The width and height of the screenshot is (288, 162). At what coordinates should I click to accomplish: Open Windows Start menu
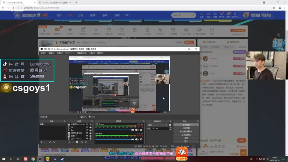(x=4, y=159)
